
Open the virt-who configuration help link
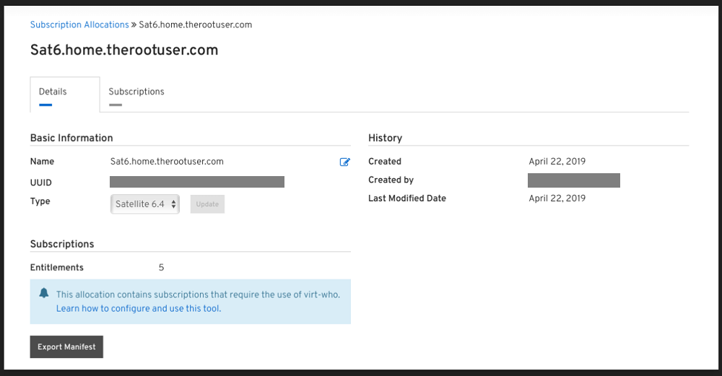point(139,308)
